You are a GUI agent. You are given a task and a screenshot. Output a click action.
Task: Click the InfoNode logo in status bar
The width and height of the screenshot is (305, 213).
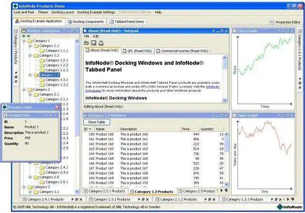tap(289, 207)
